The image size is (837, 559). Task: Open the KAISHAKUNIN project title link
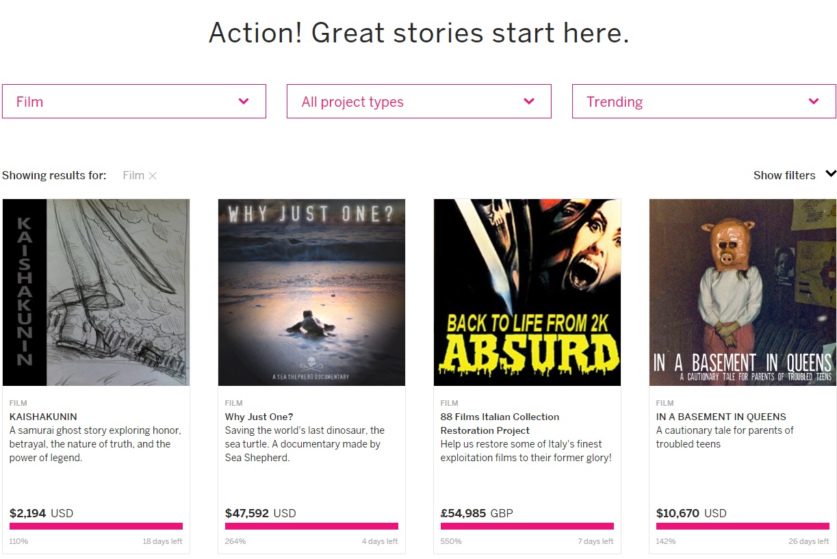[x=43, y=417]
